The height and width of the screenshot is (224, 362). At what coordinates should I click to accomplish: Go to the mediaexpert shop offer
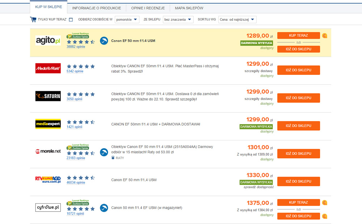coord(299,126)
